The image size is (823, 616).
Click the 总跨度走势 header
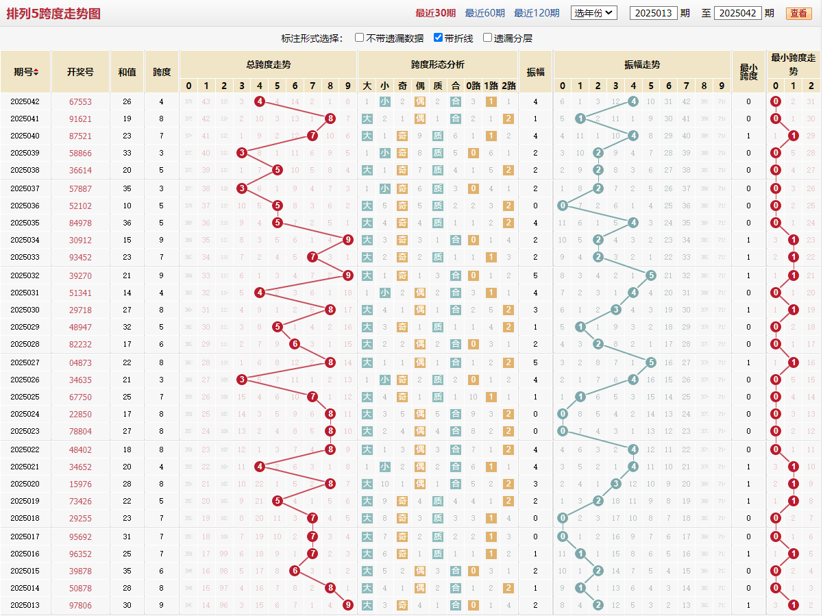[x=268, y=64]
